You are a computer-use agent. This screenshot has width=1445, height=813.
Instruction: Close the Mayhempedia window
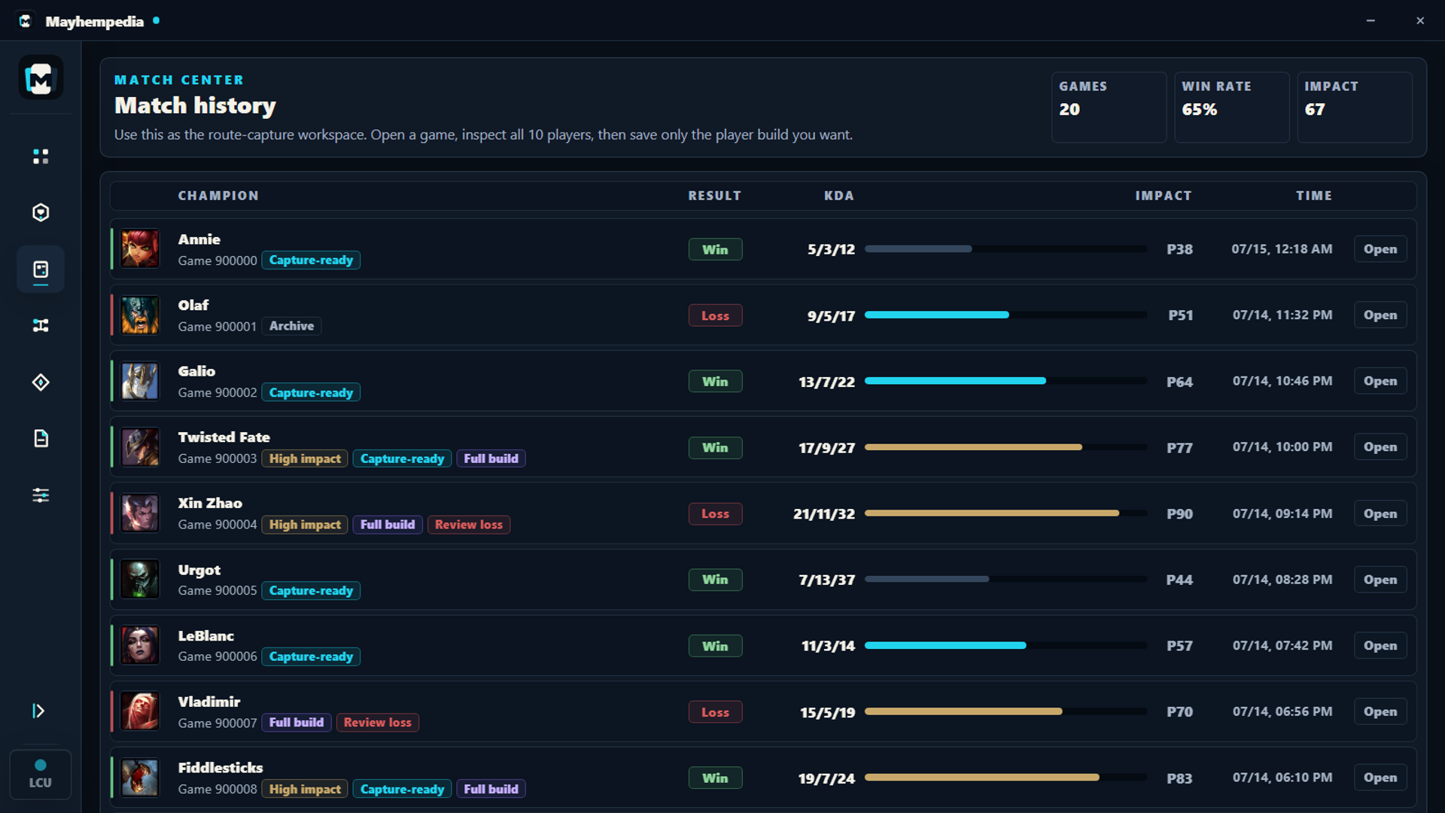1420,21
